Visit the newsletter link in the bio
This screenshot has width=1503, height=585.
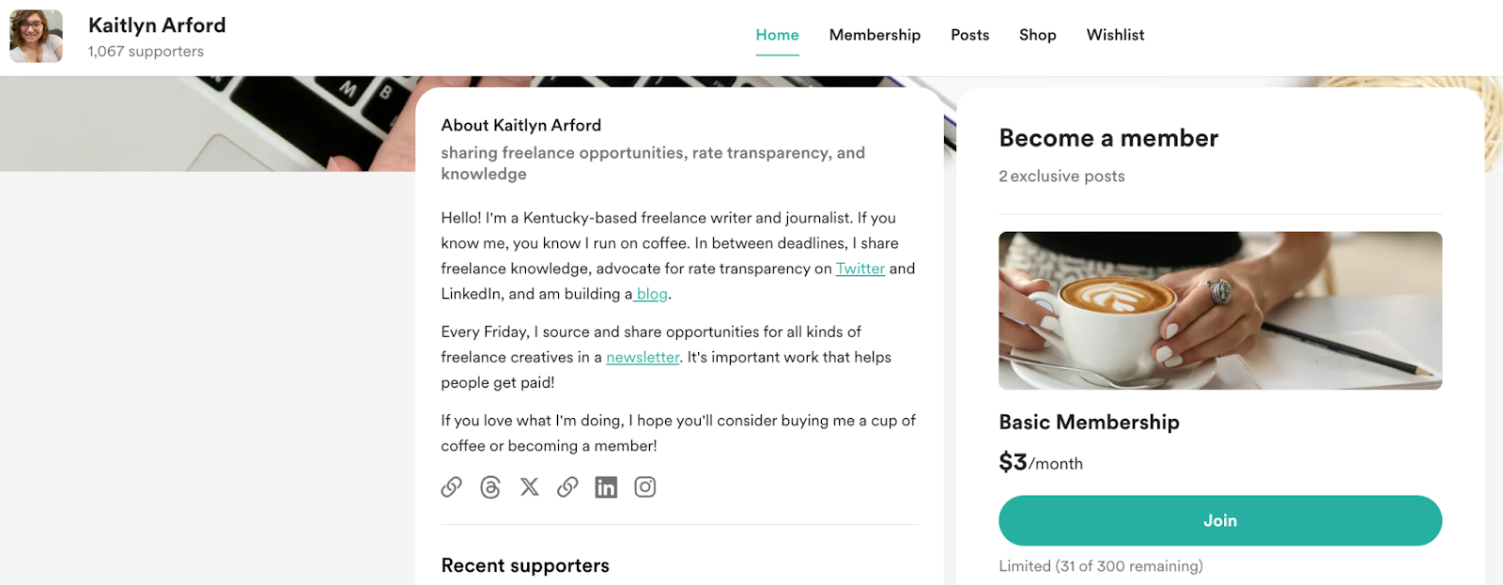(x=643, y=357)
